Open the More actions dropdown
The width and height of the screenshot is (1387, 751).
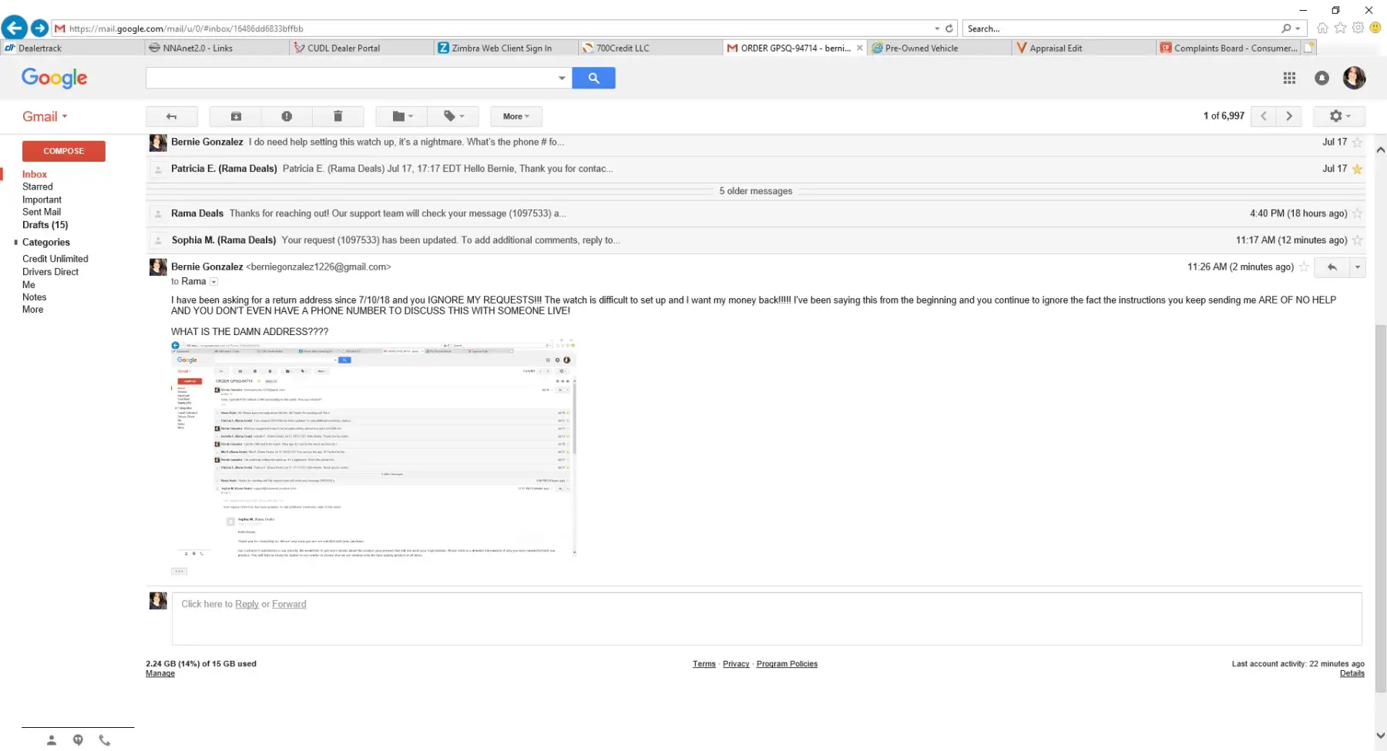[x=516, y=116]
